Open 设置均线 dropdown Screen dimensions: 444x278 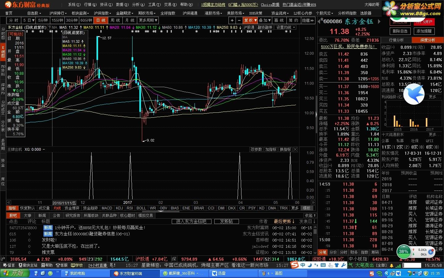[286, 27]
